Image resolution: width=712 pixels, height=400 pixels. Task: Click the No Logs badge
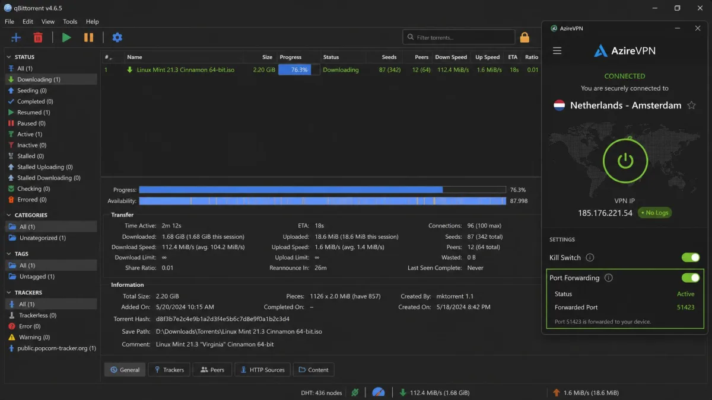pos(654,213)
